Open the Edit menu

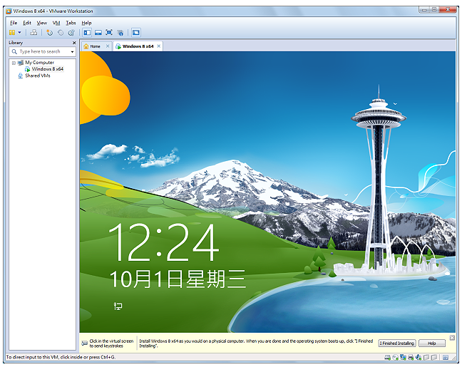point(27,23)
